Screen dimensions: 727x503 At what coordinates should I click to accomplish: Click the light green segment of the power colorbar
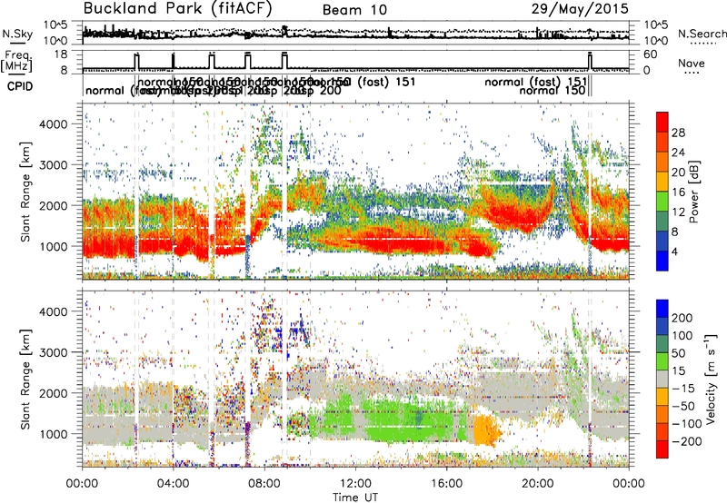(662, 202)
